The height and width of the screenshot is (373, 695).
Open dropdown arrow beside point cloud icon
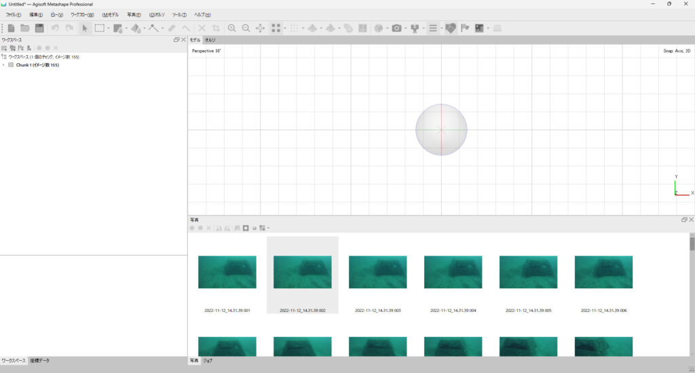click(284, 28)
